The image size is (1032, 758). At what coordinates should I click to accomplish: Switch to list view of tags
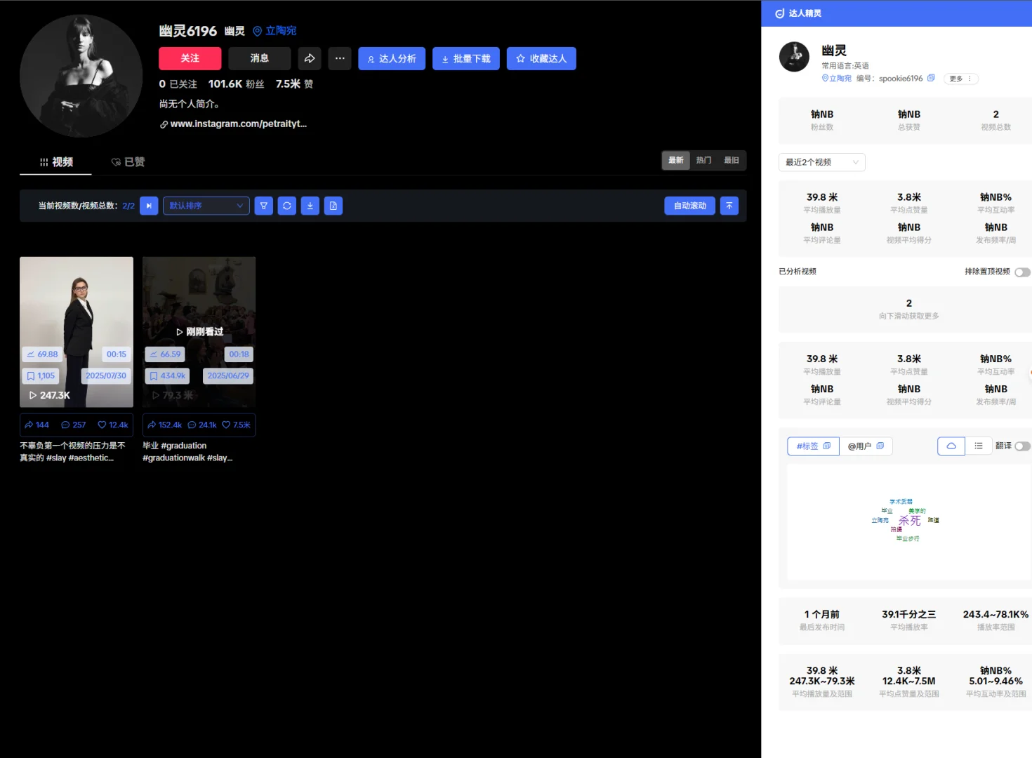[979, 446]
